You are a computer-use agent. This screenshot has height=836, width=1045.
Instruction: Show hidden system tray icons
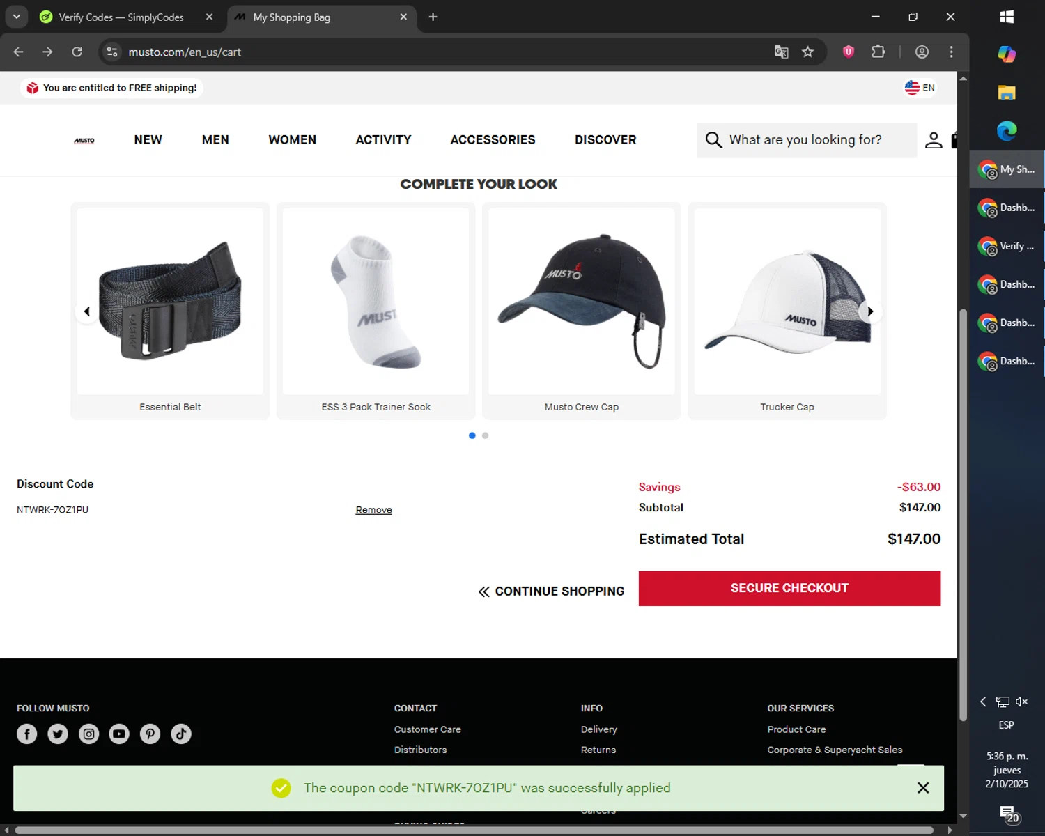(x=983, y=702)
